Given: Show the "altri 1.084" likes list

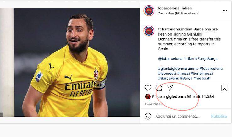Looking at the screenshot, I should (205, 97).
